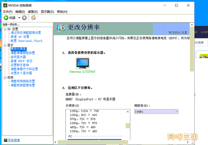208x145 pixels.
Task: Open the 帮助(H) menu
Action: pos(62,12)
